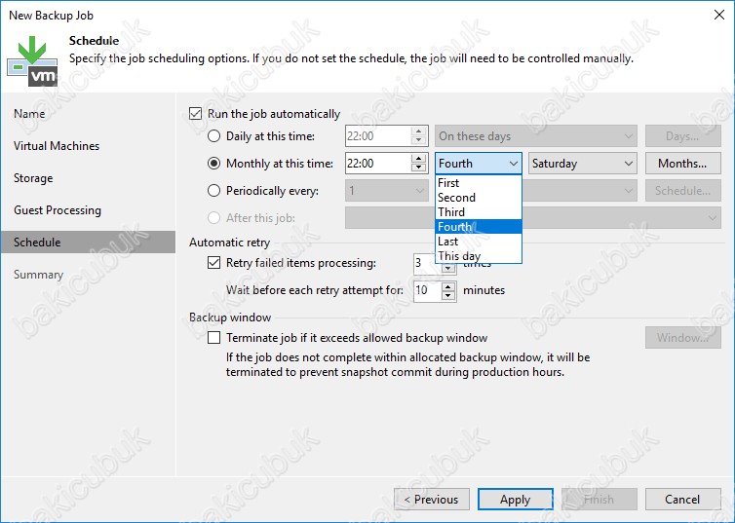Cancel the backup job wizard
Image resolution: width=735 pixels, height=523 pixels.
[x=683, y=499]
